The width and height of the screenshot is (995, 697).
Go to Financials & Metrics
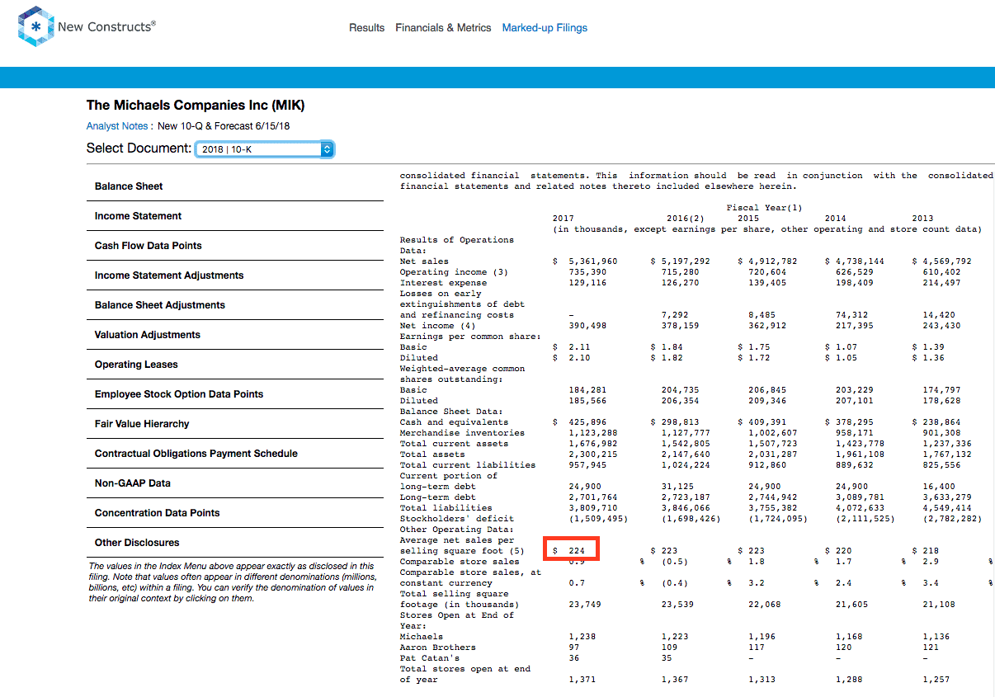[443, 28]
